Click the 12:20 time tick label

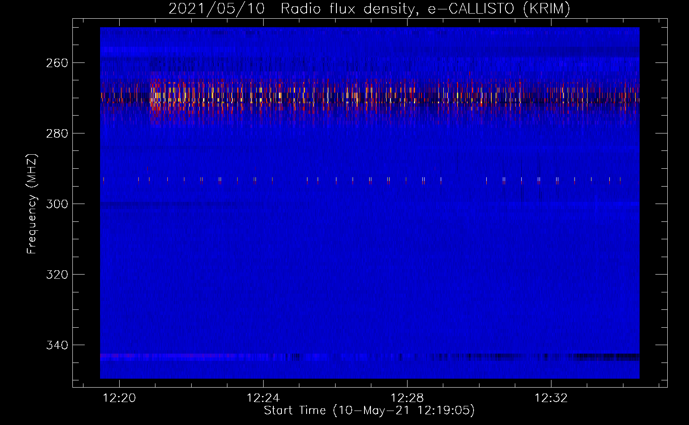point(120,398)
